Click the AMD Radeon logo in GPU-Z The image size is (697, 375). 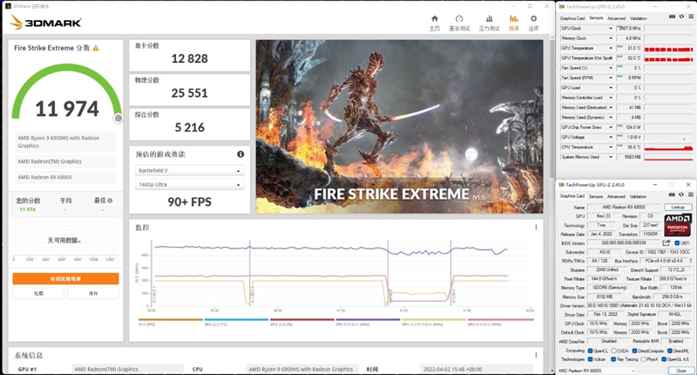tap(678, 225)
